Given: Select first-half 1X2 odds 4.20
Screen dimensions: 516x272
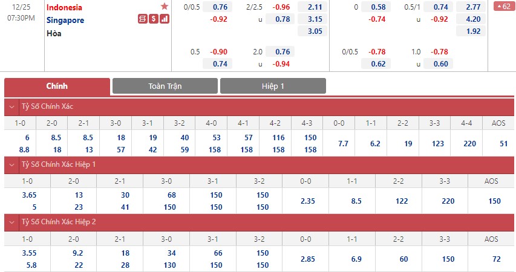Looking at the screenshot, I should (x=471, y=19).
